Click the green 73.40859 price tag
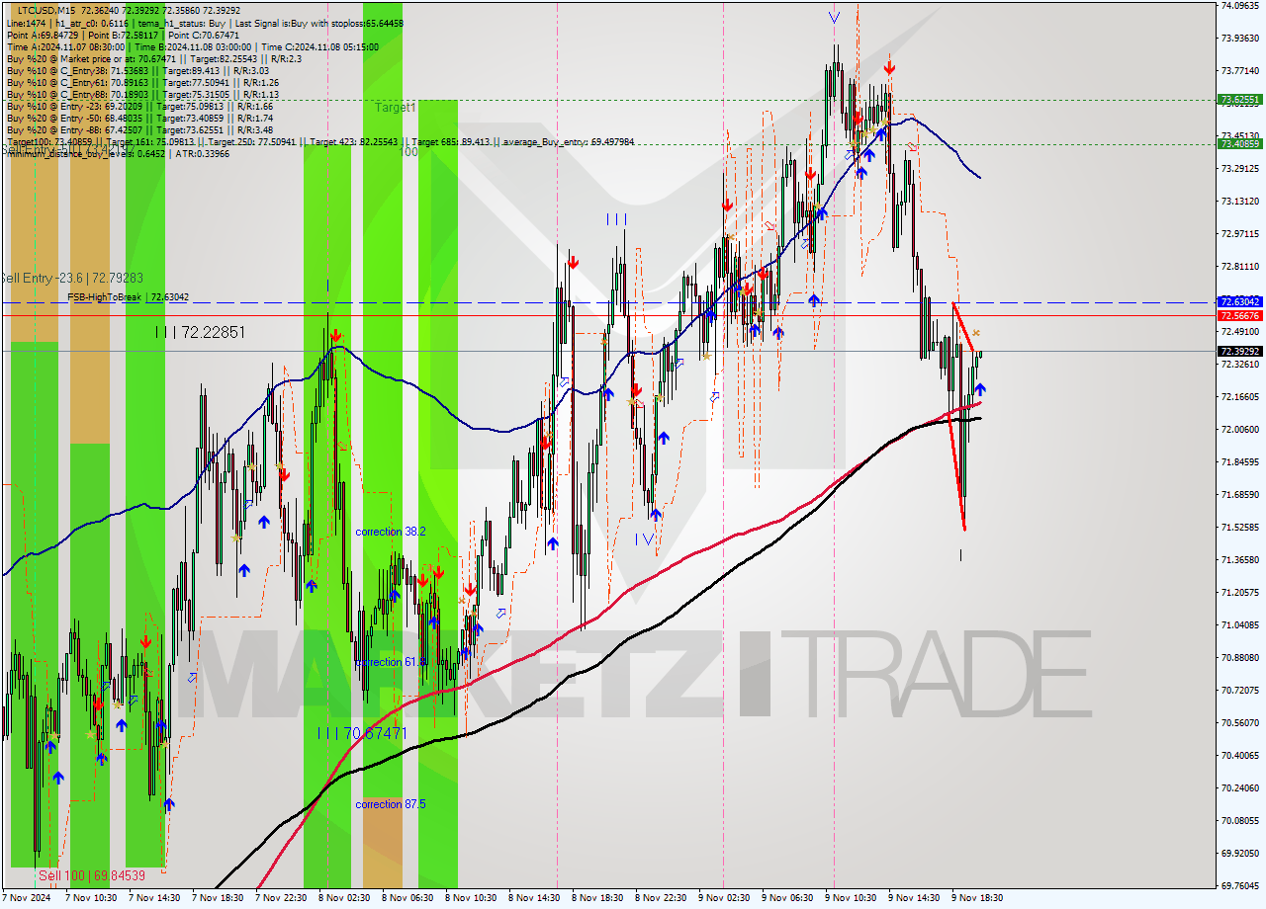Image resolution: width=1266 pixels, height=909 pixels. (x=1240, y=143)
